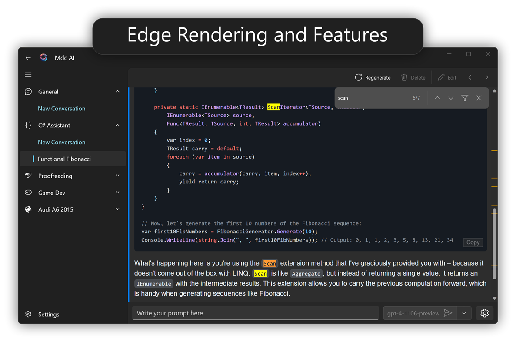The height and width of the screenshot is (342, 516).
Task: Open the model selection dropdown arrow
Action: [x=464, y=313]
